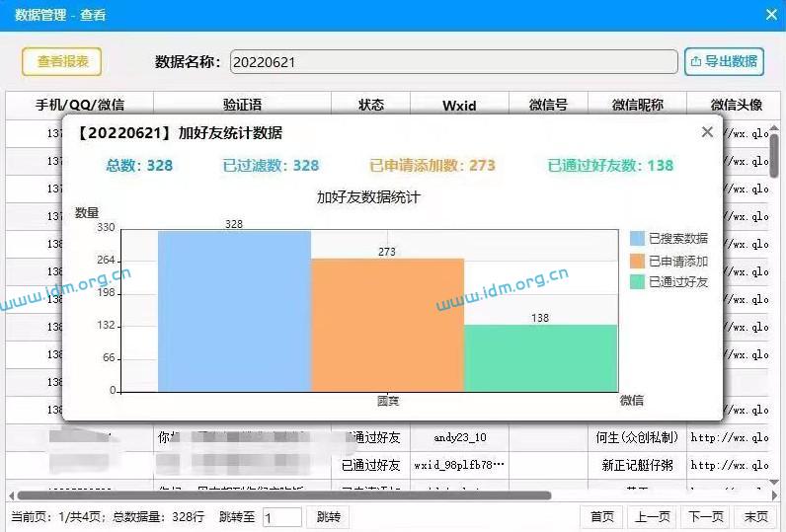This screenshot has width=786, height=532.
Task: Select the 手机/QQ/微信 column header
Action: coord(80,105)
